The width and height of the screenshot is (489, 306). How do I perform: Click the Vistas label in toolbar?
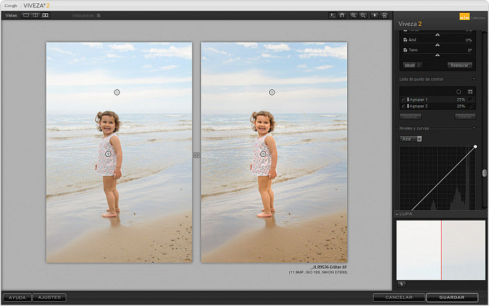(11, 15)
